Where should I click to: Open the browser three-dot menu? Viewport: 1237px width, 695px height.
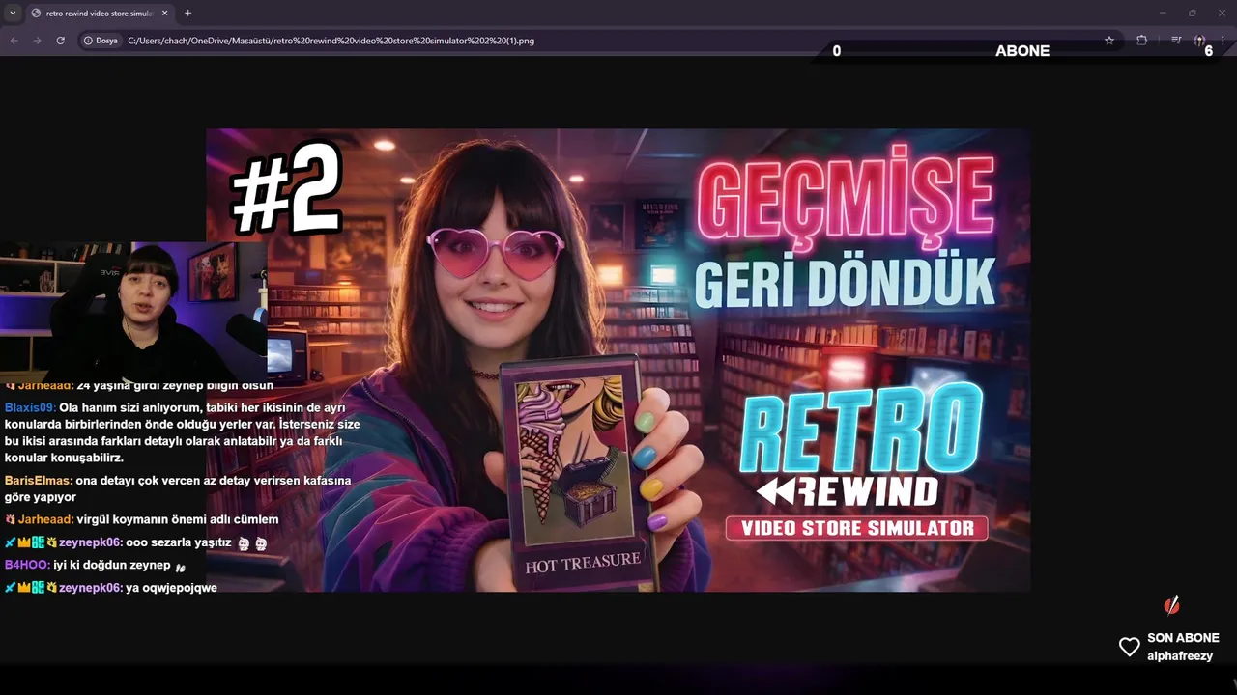1223,41
